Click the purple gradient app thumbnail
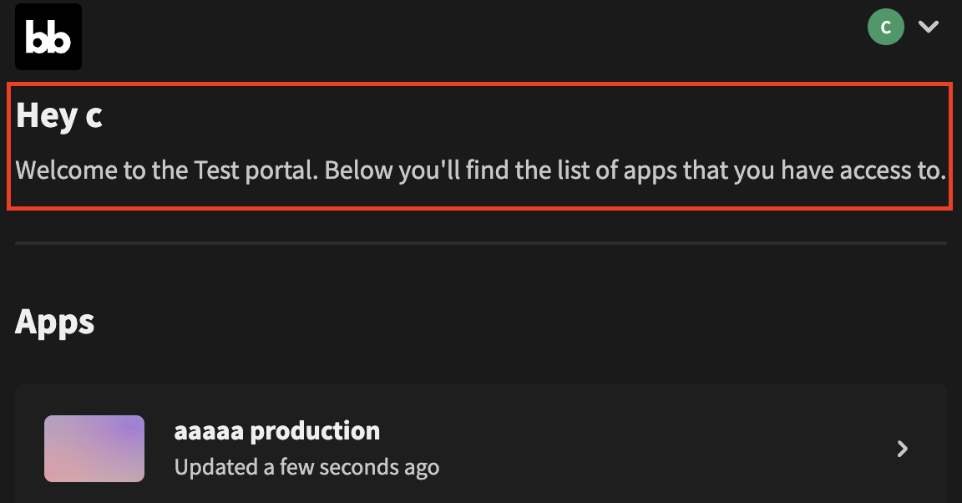This screenshot has height=503, width=962. click(x=94, y=449)
